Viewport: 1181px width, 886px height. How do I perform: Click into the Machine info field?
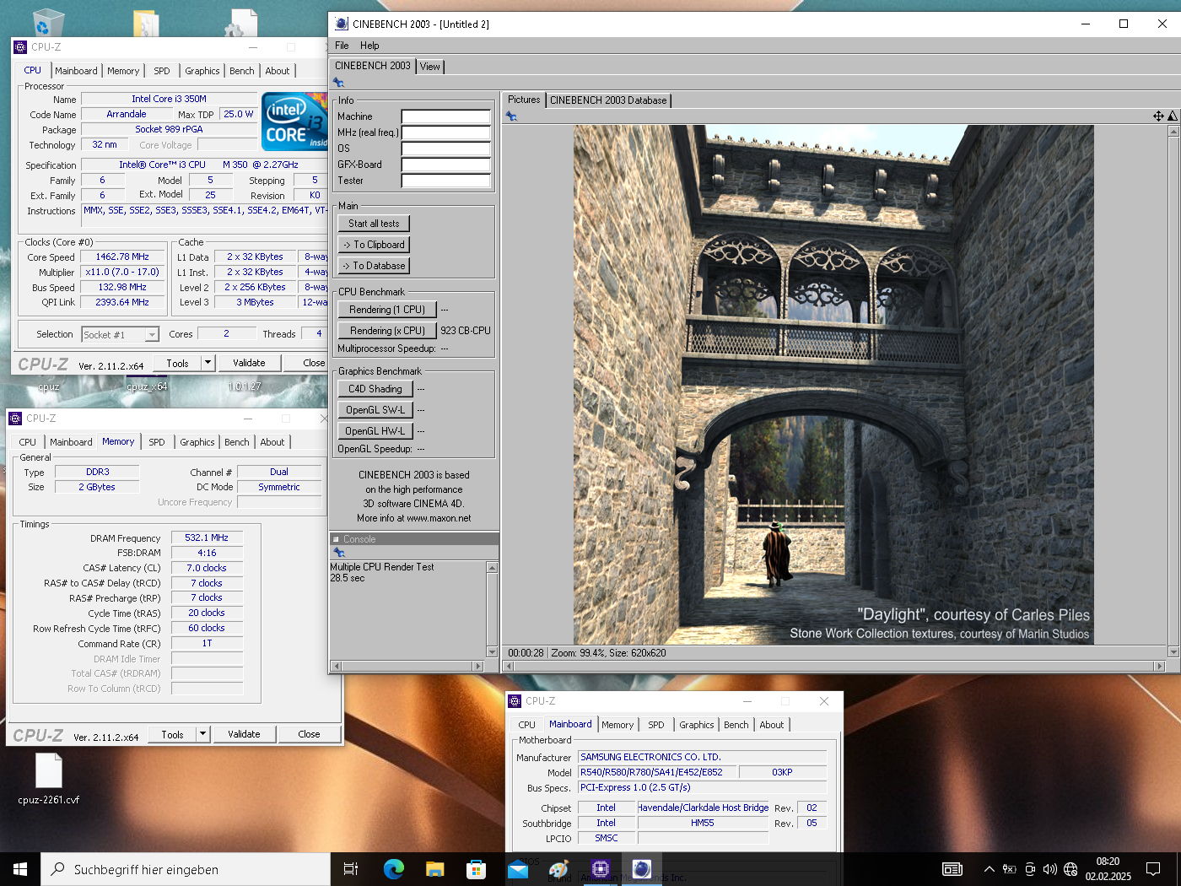(446, 116)
